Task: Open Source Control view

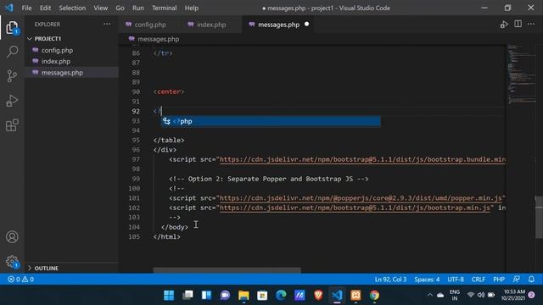Action: click(12, 75)
